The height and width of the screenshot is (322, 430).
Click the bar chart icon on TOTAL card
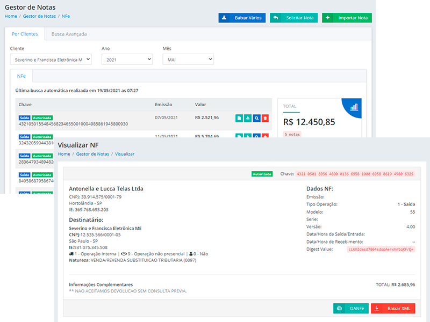[x=354, y=107]
